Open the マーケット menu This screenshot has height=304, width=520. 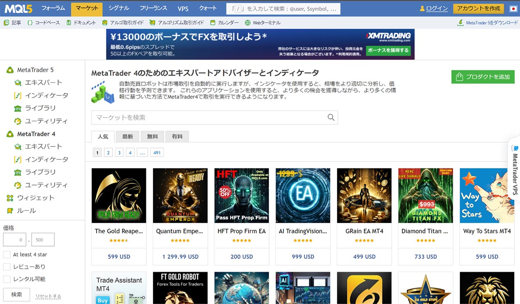click(87, 9)
